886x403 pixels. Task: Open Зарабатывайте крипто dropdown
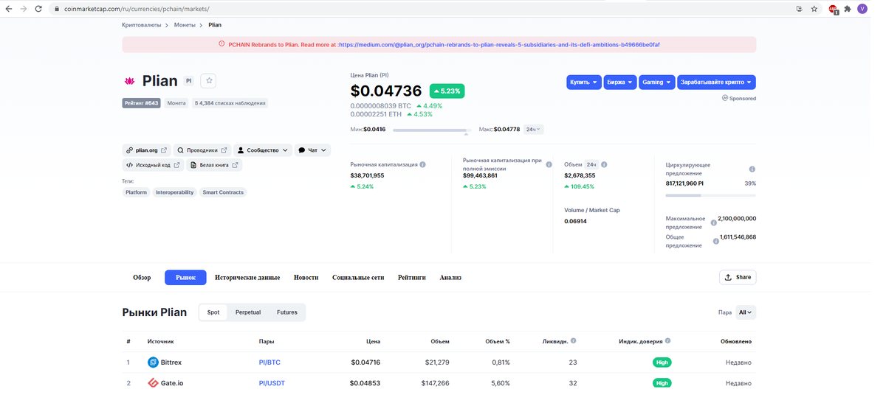pyautogui.click(x=716, y=83)
